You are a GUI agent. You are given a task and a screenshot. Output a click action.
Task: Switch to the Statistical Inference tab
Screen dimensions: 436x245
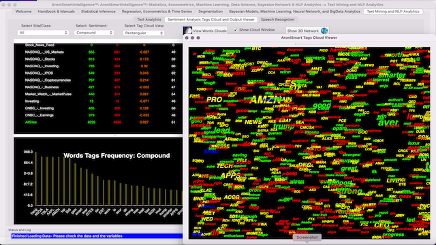tap(98, 12)
